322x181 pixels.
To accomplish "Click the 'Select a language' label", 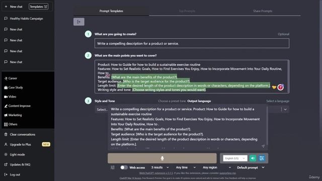I will click(x=278, y=101).
